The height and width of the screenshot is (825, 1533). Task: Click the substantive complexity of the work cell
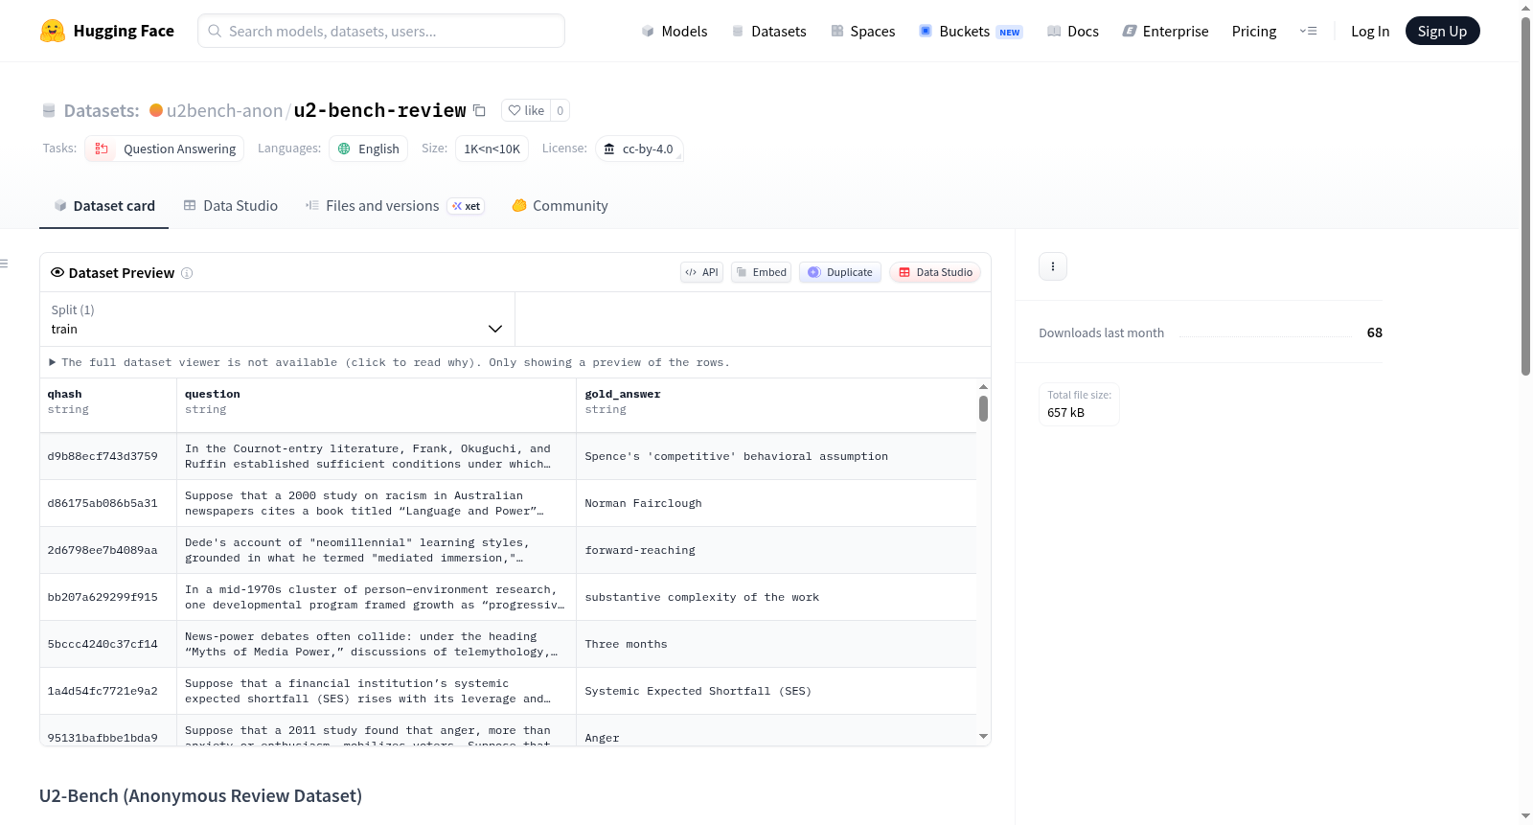pos(776,597)
